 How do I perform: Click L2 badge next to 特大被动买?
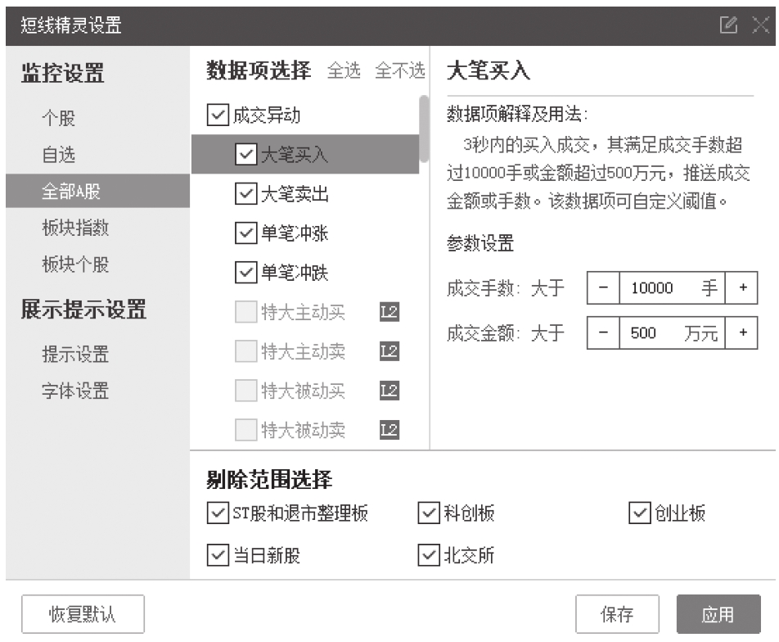coord(389,391)
